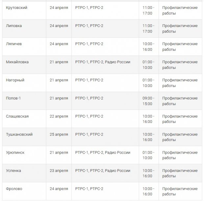
Task: Click Липовка 11:00 - 17:00 time cell
Action: tap(149, 29)
